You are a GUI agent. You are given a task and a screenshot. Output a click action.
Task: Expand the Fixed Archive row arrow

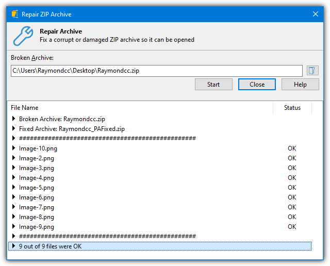[13, 129]
